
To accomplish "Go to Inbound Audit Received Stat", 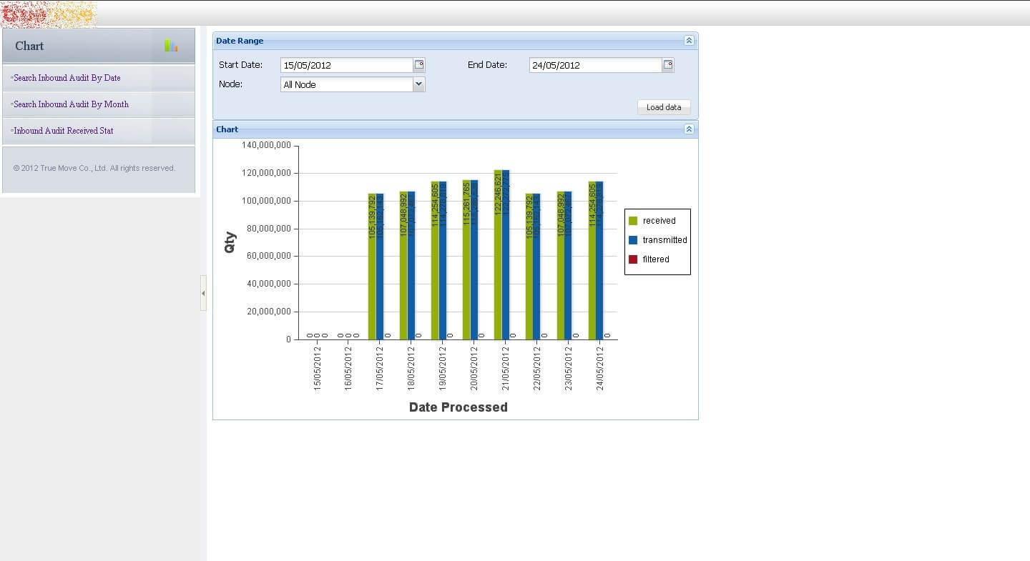I will pos(64,131).
